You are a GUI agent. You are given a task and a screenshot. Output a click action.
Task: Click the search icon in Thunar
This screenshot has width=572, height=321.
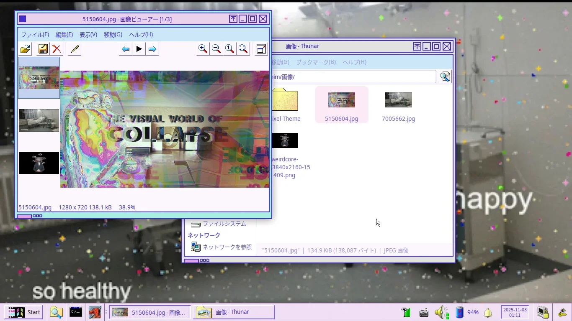coord(445,77)
